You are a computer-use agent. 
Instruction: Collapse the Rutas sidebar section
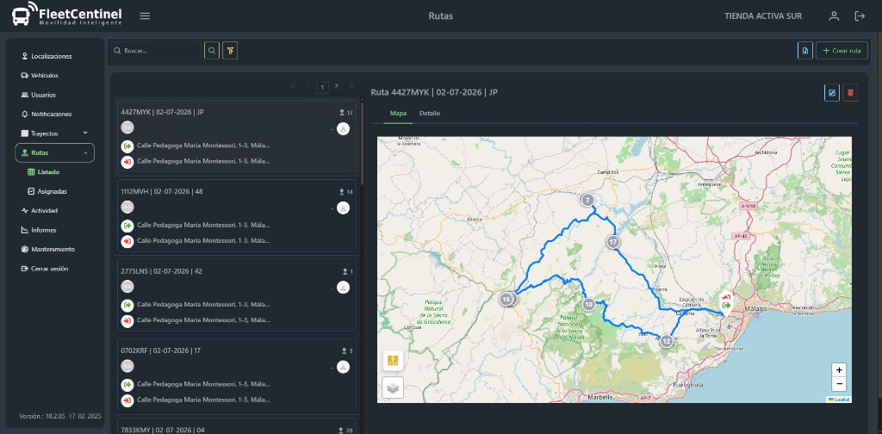click(85, 153)
